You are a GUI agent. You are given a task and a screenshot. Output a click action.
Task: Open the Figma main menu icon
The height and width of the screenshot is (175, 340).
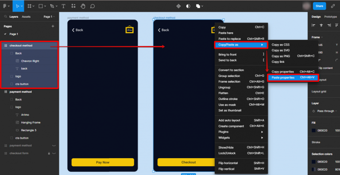click(x=5, y=6)
